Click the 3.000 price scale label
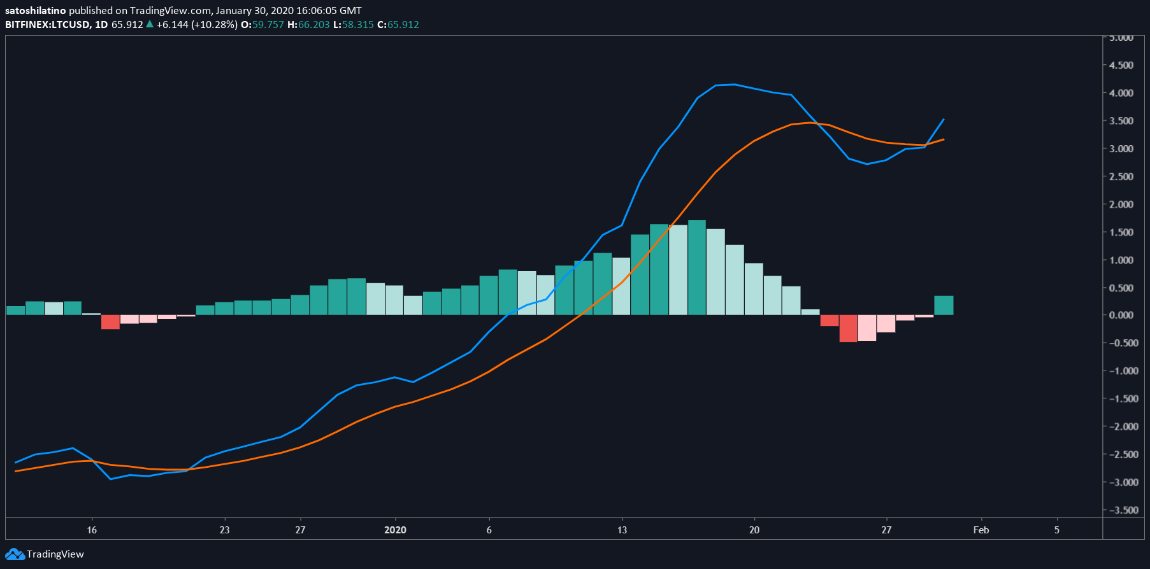 [1121, 149]
